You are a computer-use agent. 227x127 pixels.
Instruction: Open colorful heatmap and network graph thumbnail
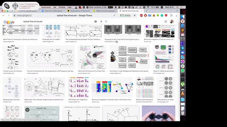pyautogui.click(x=112, y=87)
